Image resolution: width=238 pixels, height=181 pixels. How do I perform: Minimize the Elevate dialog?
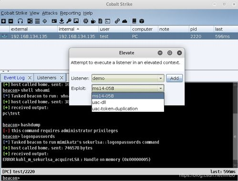click(160, 53)
